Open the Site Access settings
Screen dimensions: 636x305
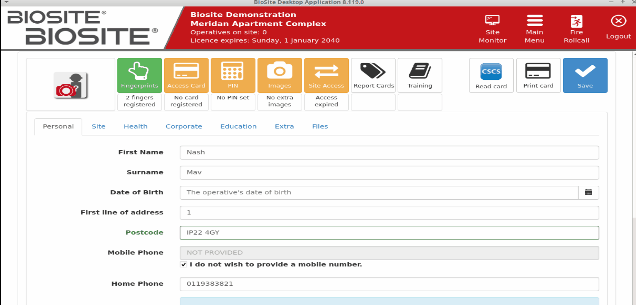(326, 75)
